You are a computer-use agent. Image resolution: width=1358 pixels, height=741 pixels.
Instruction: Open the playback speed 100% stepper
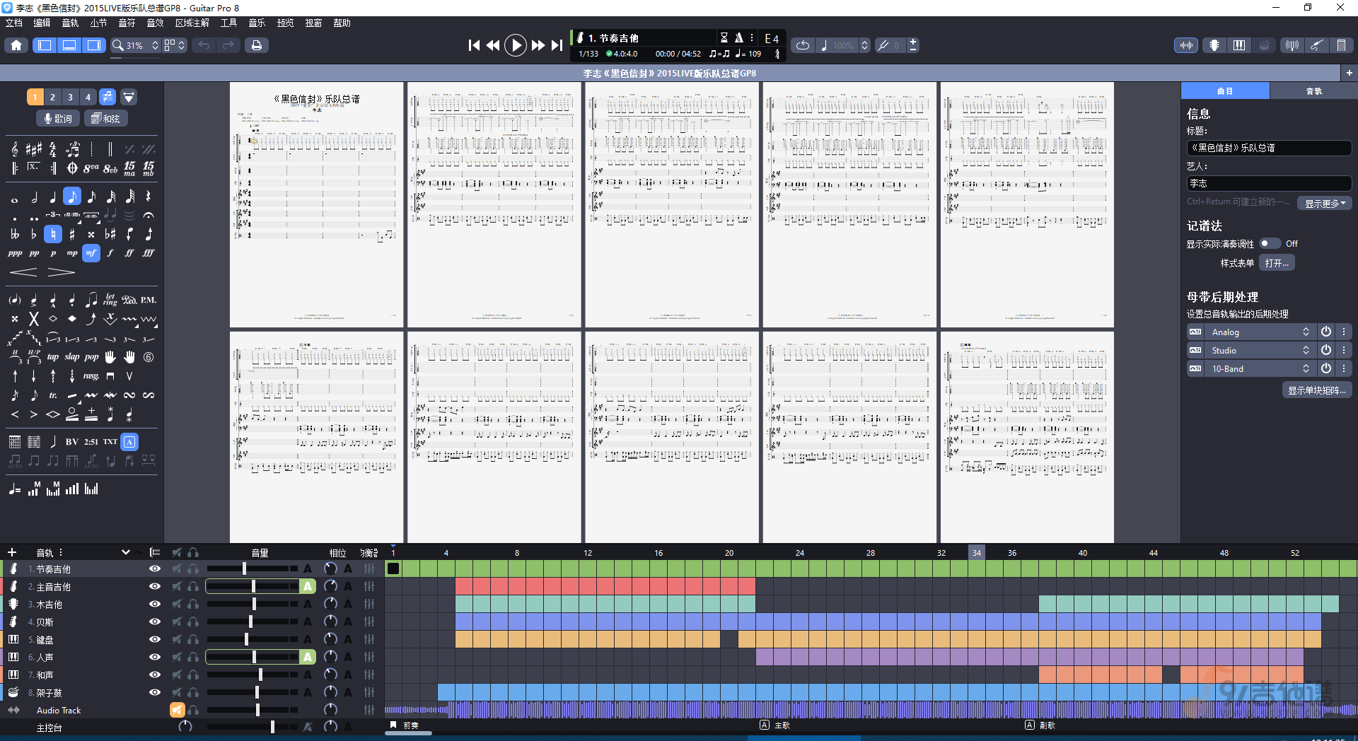(864, 45)
